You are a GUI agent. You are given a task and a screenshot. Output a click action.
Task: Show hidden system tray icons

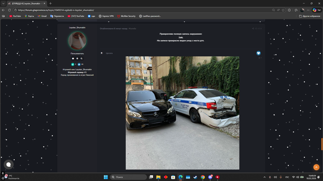pos(264,177)
